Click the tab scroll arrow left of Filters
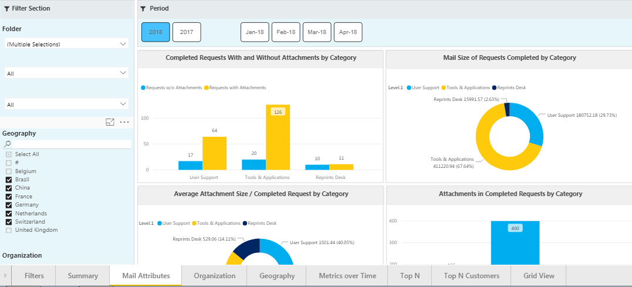The image size is (632, 287). tap(5, 276)
